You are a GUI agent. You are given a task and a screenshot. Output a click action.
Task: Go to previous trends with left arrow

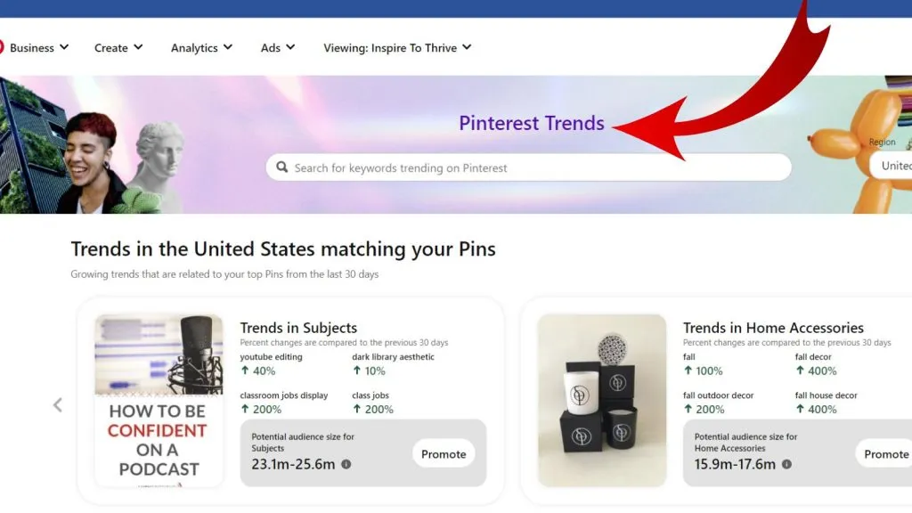click(x=58, y=405)
